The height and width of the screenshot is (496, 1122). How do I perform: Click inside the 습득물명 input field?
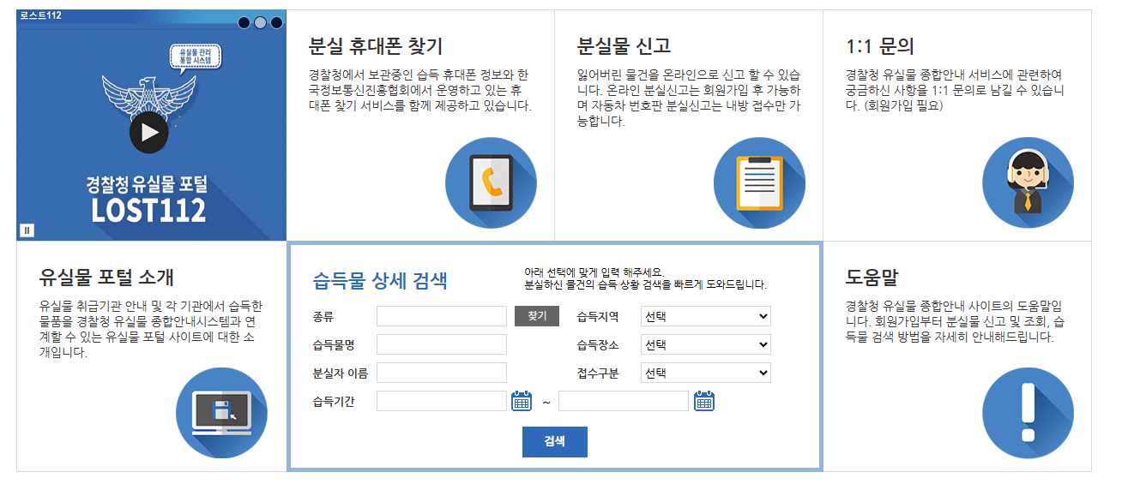pos(440,344)
